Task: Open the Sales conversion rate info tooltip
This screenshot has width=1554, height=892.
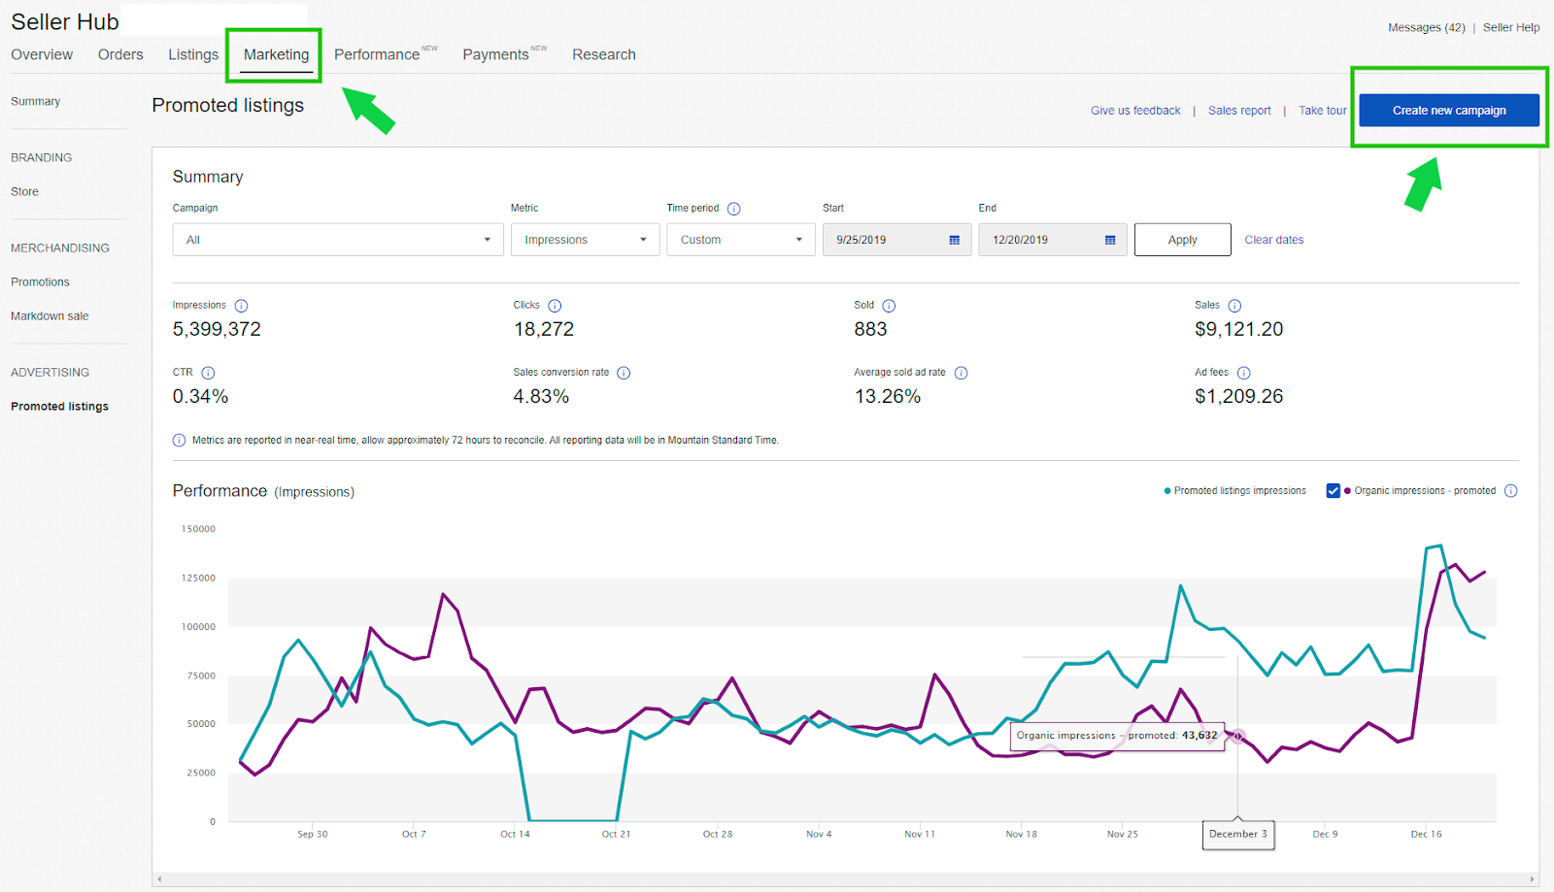Action: click(x=624, y=373)
